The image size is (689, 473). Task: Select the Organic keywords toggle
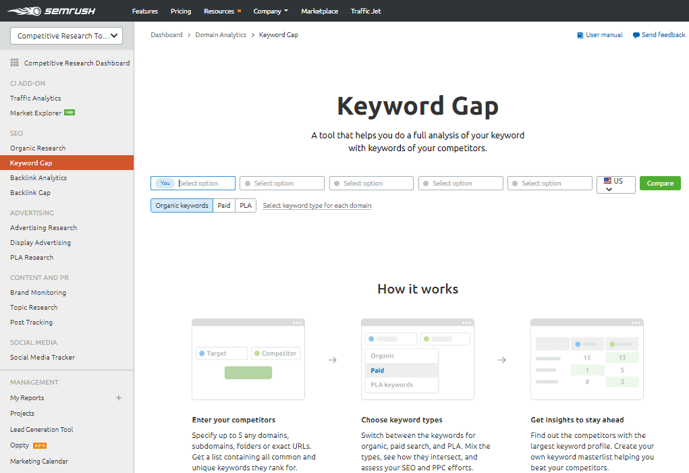[182, 206]
